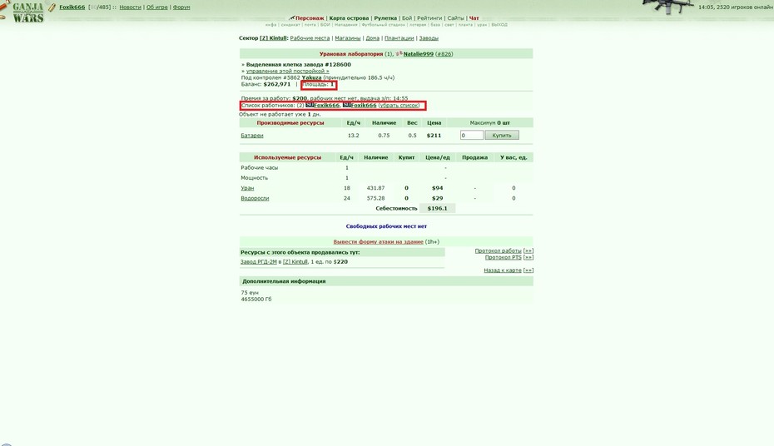This screenshot has height=446, width=774.
Task: Open the Персонаж menu item
Action: tap(310, 18)
